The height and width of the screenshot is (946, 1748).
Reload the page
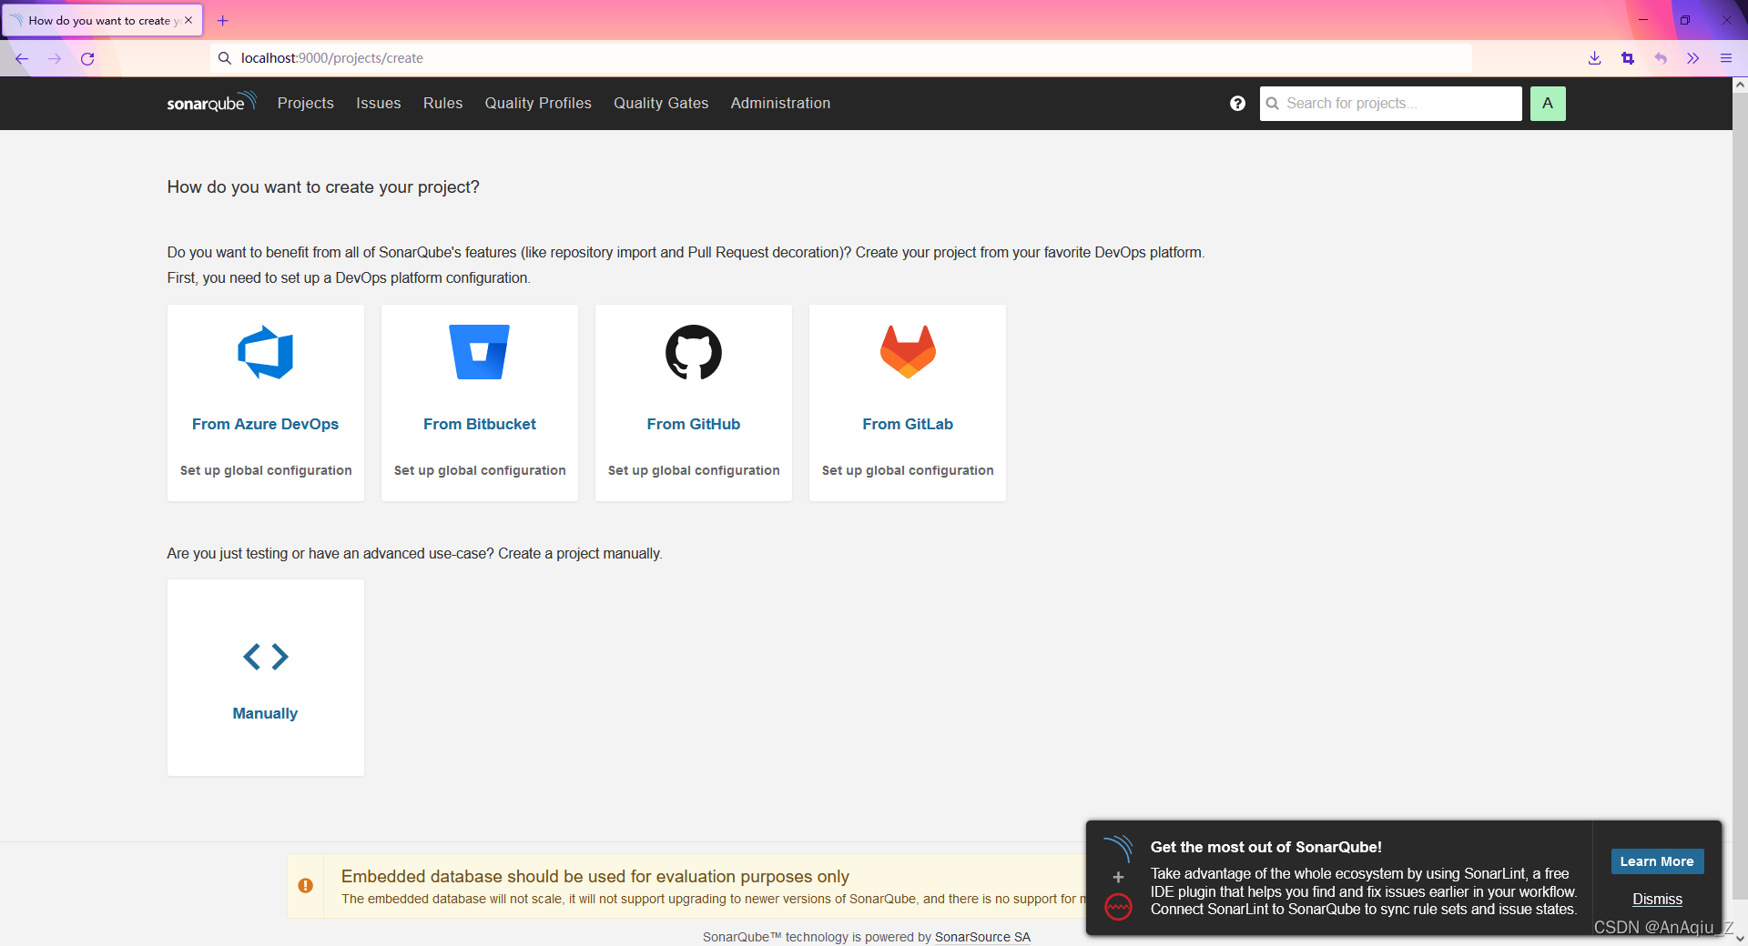(x=87, y=58)
